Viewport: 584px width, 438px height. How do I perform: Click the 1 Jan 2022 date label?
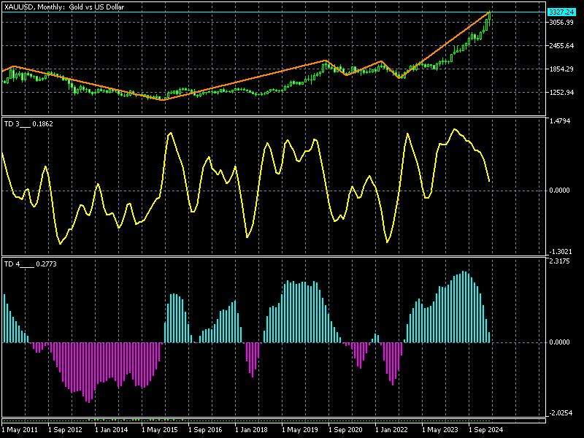click(391, 430)
